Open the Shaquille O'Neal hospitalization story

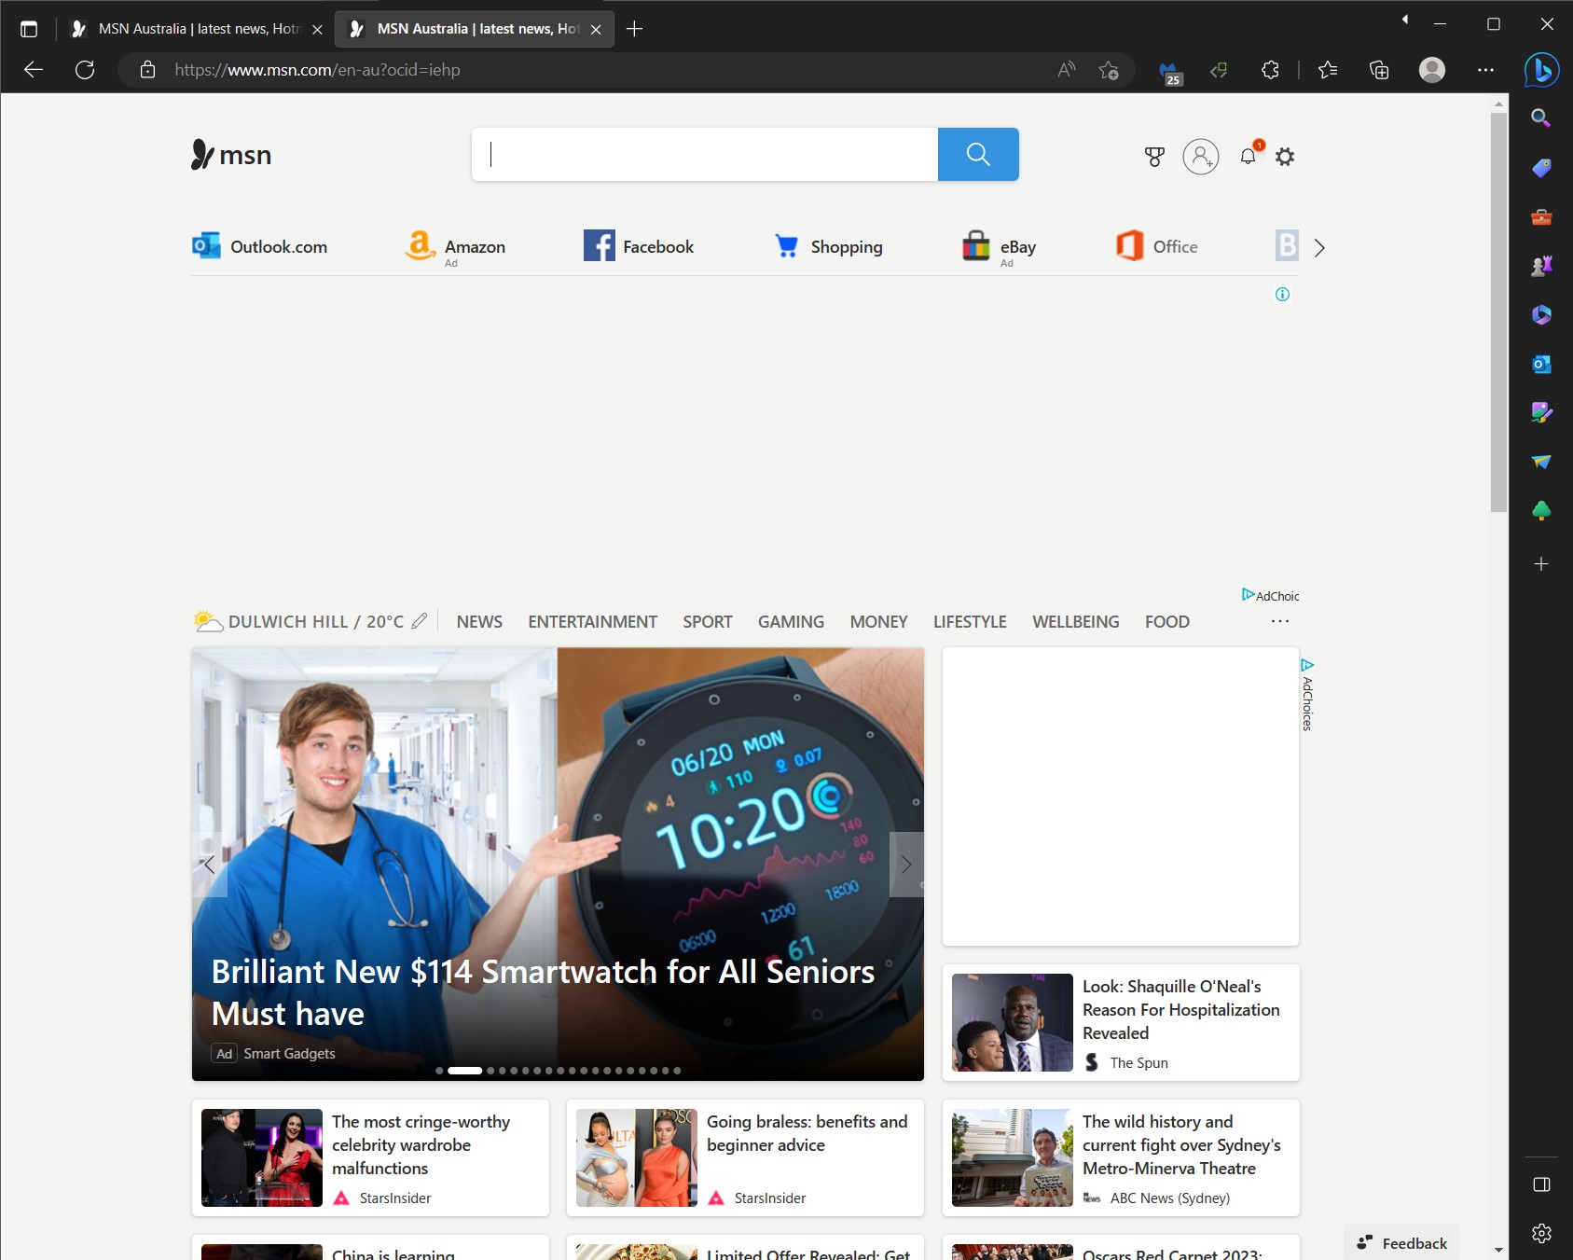(x=1121, y=1023)
